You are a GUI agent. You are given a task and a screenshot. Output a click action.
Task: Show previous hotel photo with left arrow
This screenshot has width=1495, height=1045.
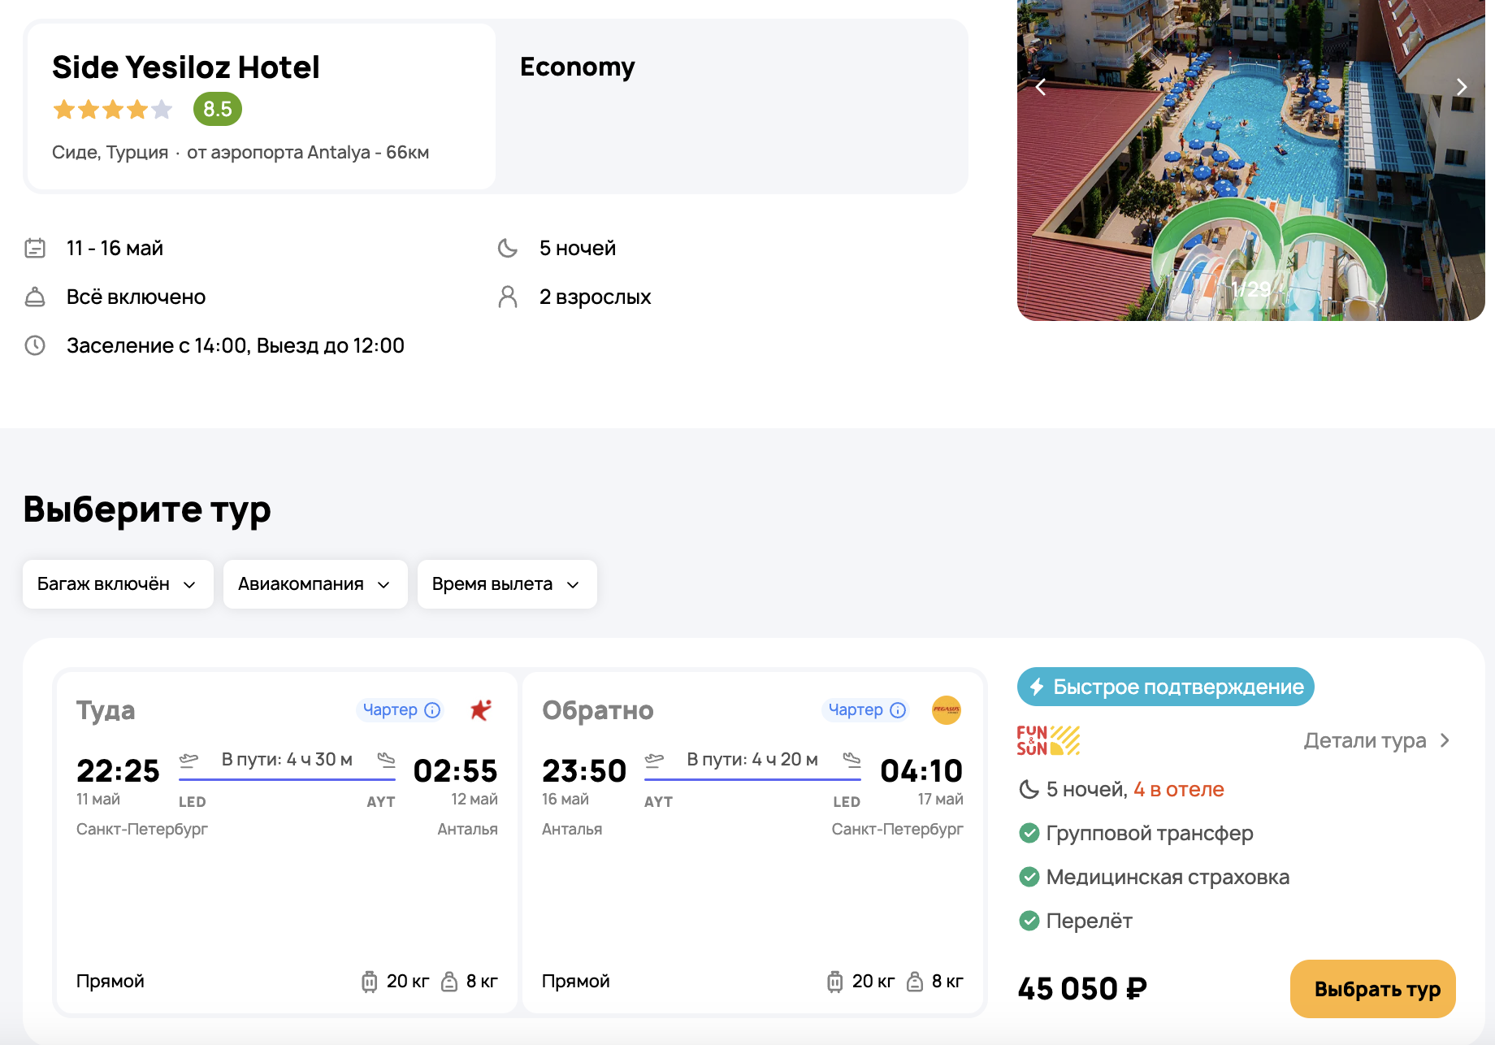click(1041, 87)
